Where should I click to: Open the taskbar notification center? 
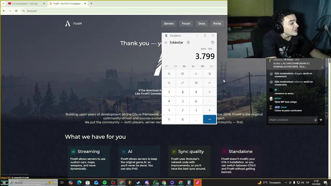(x=326, y=183)
